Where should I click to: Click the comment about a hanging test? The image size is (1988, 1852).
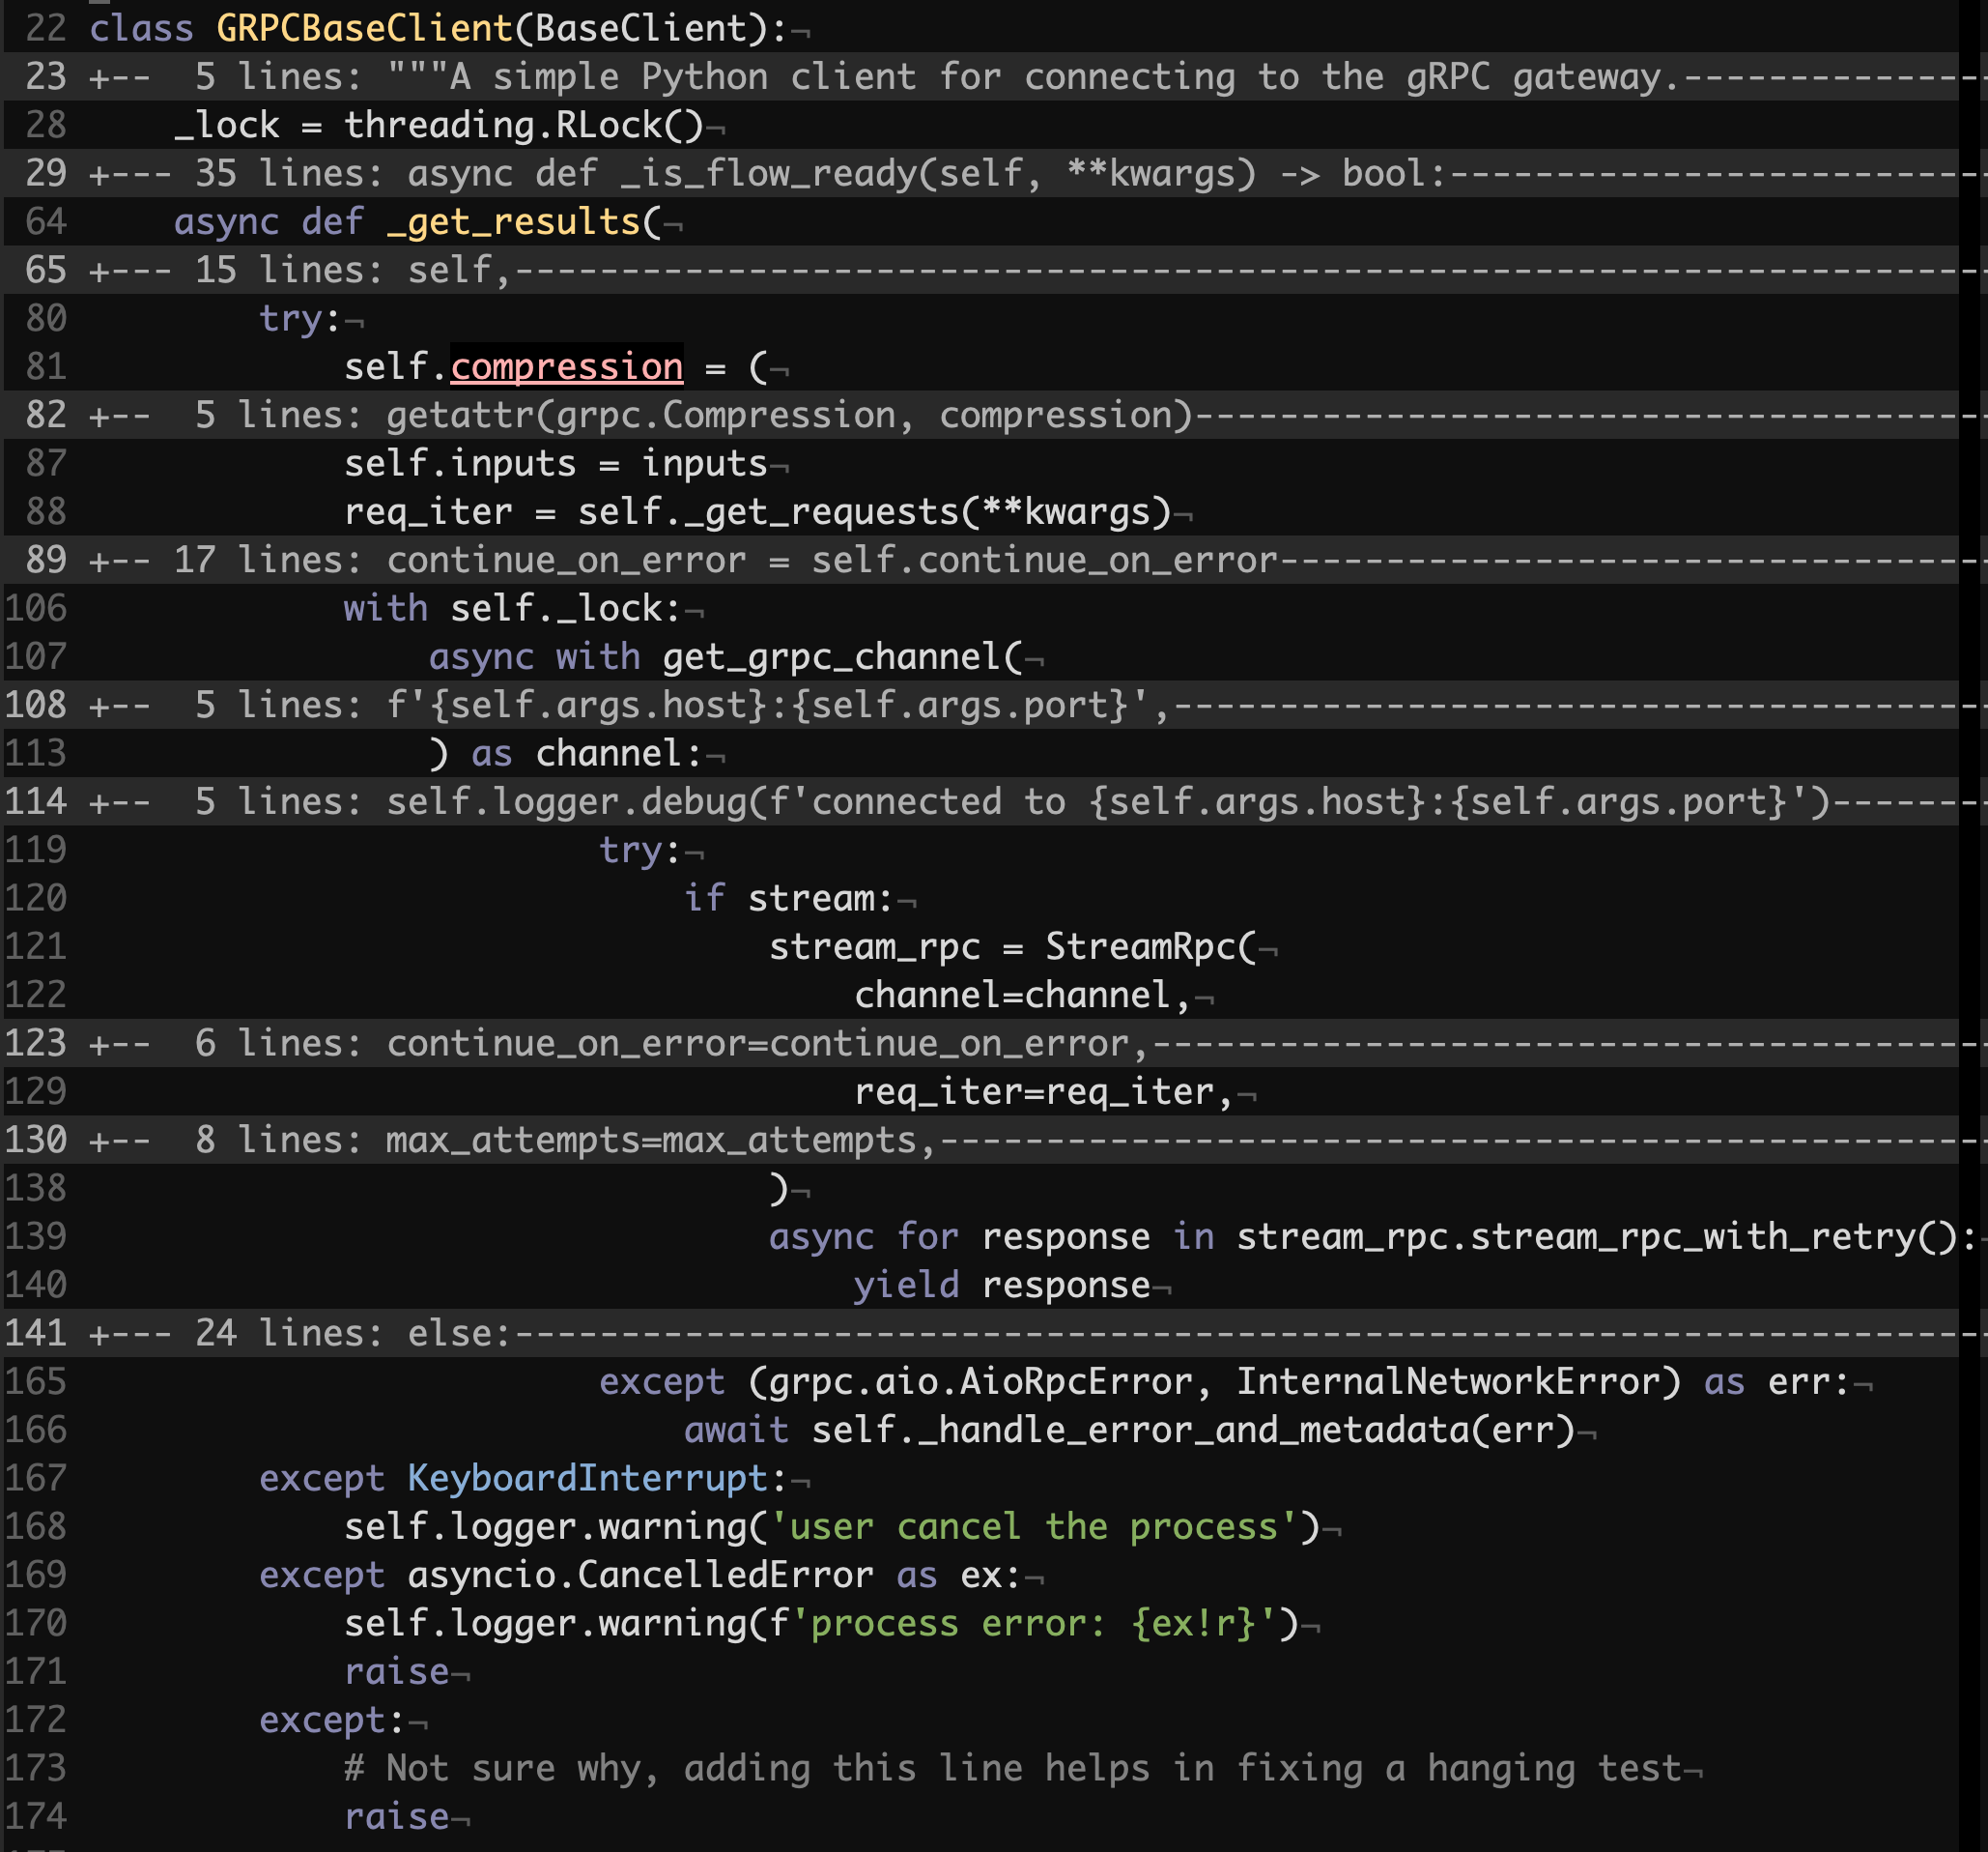(1012, 1769)
